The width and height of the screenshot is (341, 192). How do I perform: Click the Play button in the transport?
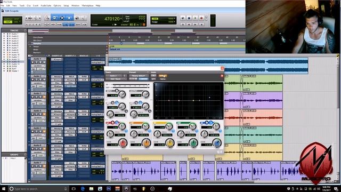pyautogui.click(x=195, y=18)
